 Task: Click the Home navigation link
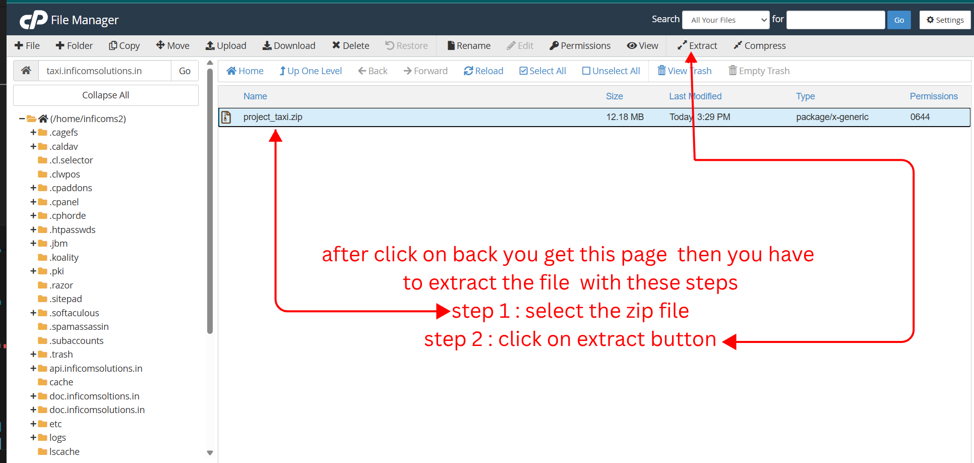coord(245,71)
